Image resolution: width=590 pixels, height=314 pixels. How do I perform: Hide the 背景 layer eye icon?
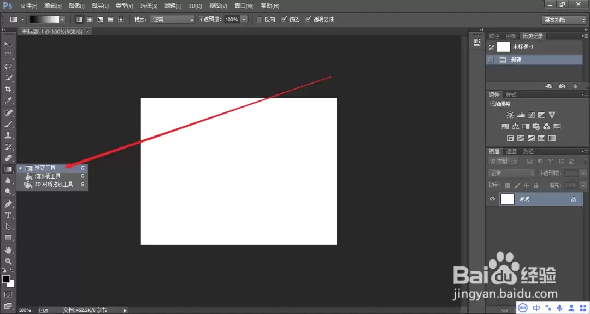492,199
